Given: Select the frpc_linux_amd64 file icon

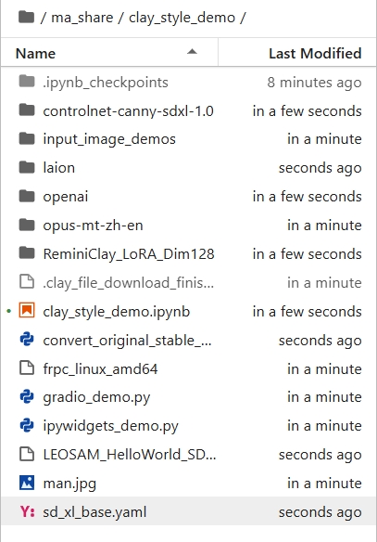Looking at the screenshot, I should [x=27, y=368].
